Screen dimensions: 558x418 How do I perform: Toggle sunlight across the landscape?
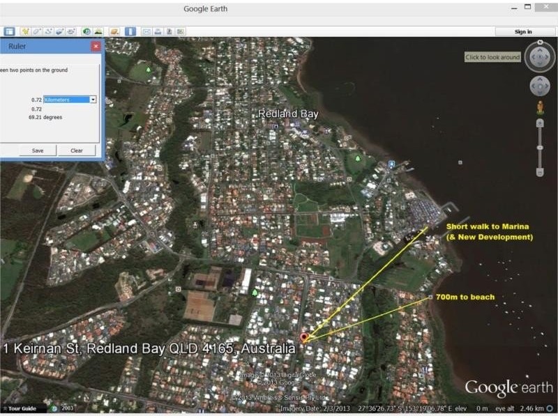(x=98, y=31)
